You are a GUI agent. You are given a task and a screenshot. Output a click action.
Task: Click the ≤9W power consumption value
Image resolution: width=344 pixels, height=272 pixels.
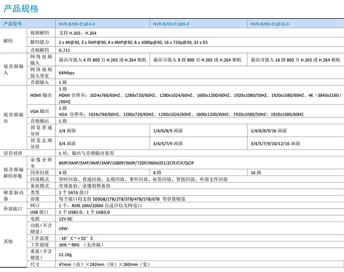63,228
